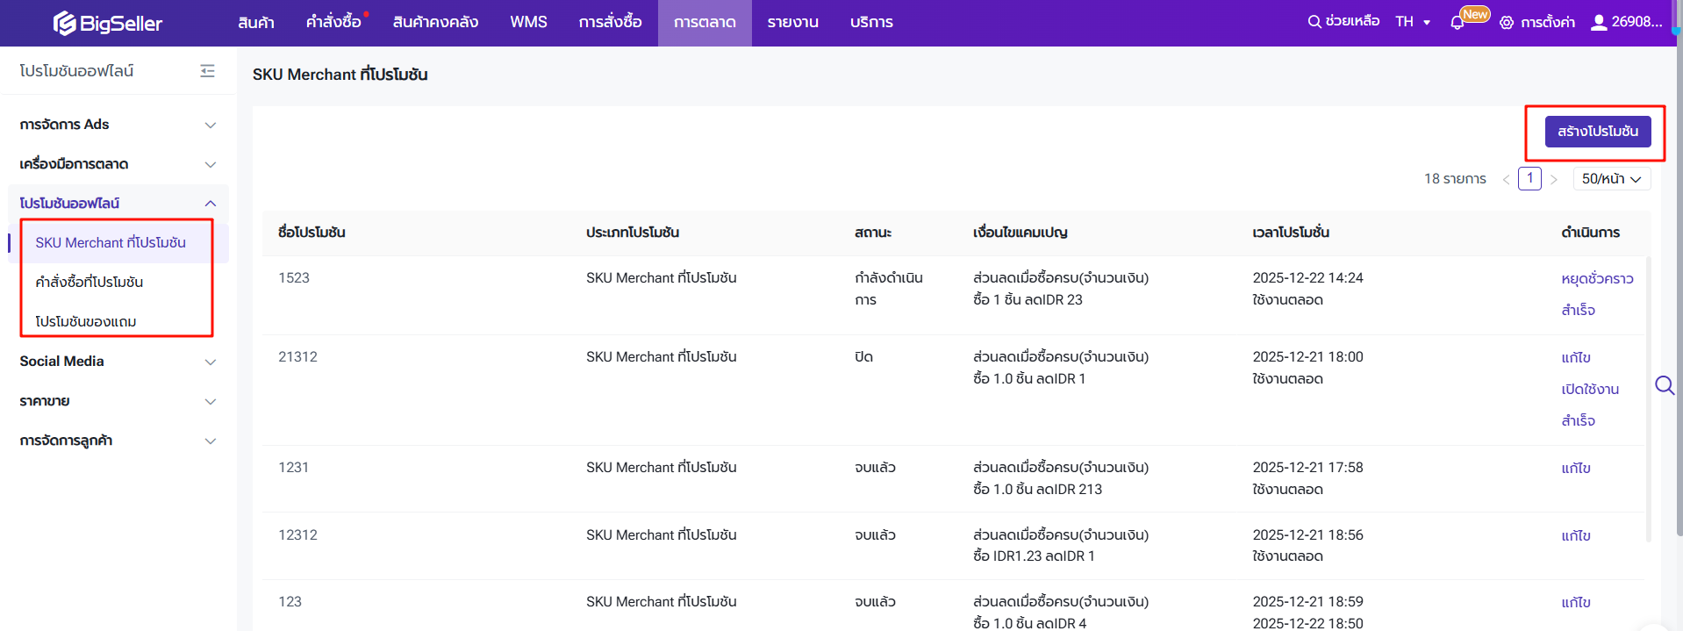Open the TH language dropdown

1413,22
